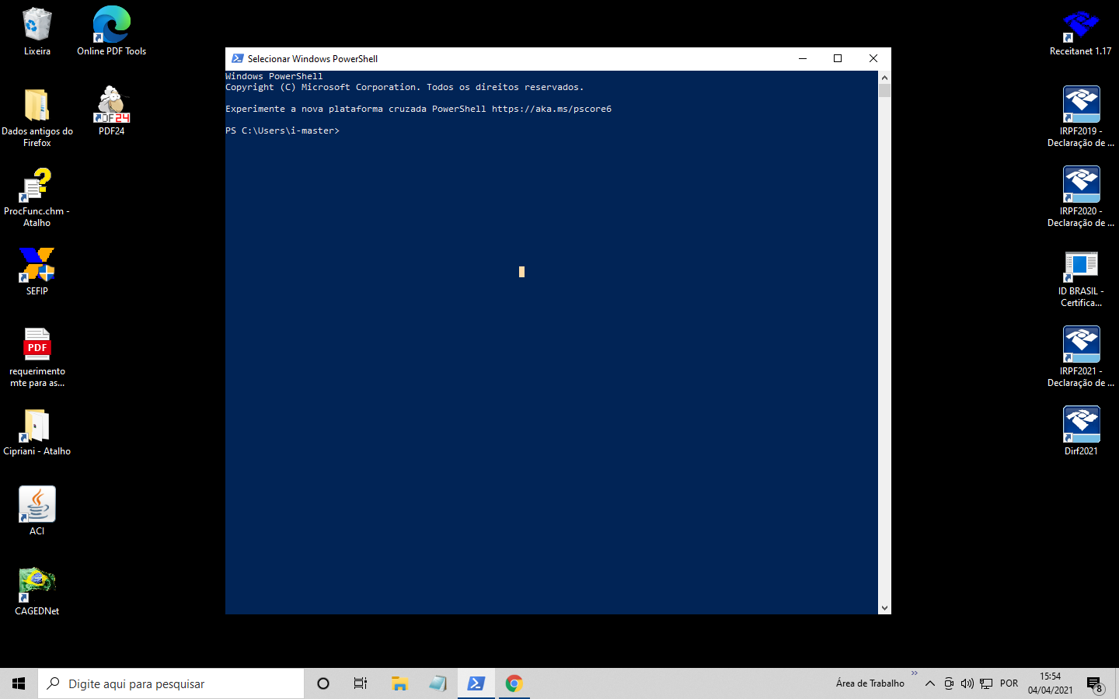Select the IRPF2021 Declaração shortcut
The image size is (1119, 699).
[1081, 356]
